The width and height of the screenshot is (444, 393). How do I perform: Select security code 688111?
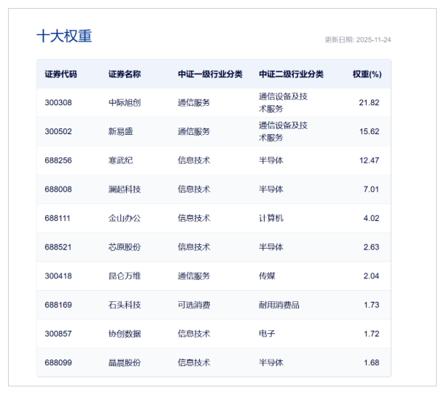click(x=58, y=218)
